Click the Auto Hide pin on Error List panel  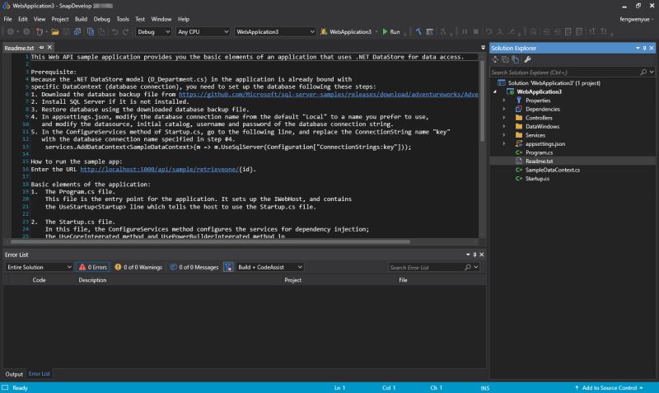pyautogui.click(x=475, y=255)
